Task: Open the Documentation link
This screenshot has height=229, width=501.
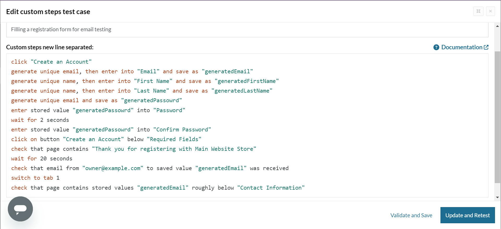Action: (x=462, y=47)
